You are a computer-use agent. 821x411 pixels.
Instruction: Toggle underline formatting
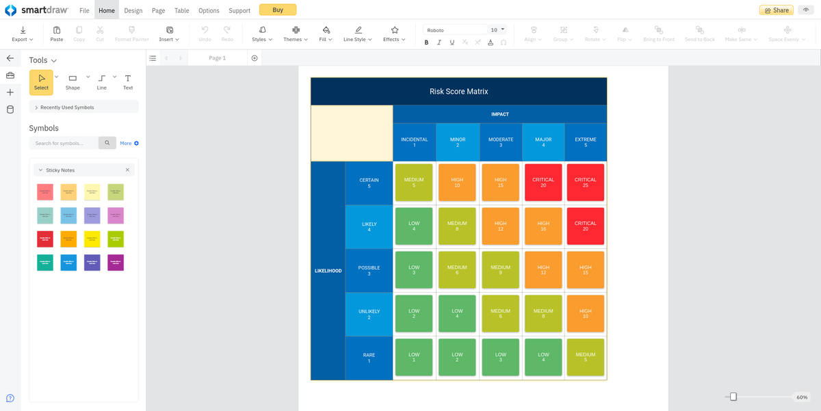(x=452, y=42)
